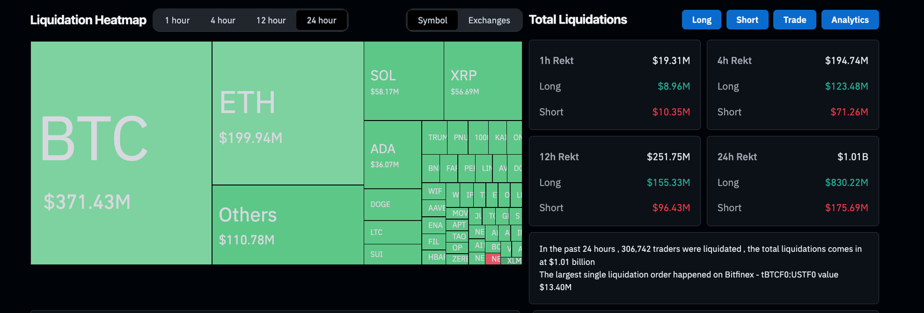This screenshot has height=313, width=924.
Task: Open the Trade button
Action: pos(795,20)
